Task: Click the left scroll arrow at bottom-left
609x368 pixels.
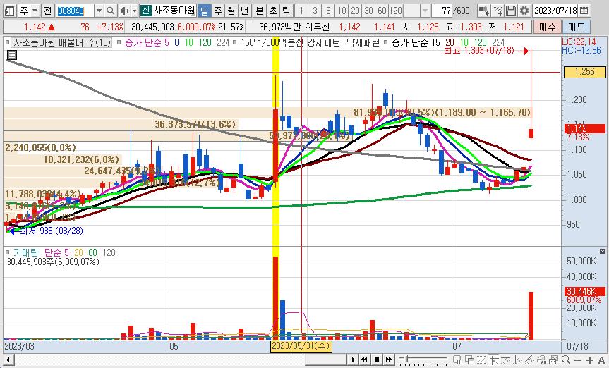Action: [7, 360]
